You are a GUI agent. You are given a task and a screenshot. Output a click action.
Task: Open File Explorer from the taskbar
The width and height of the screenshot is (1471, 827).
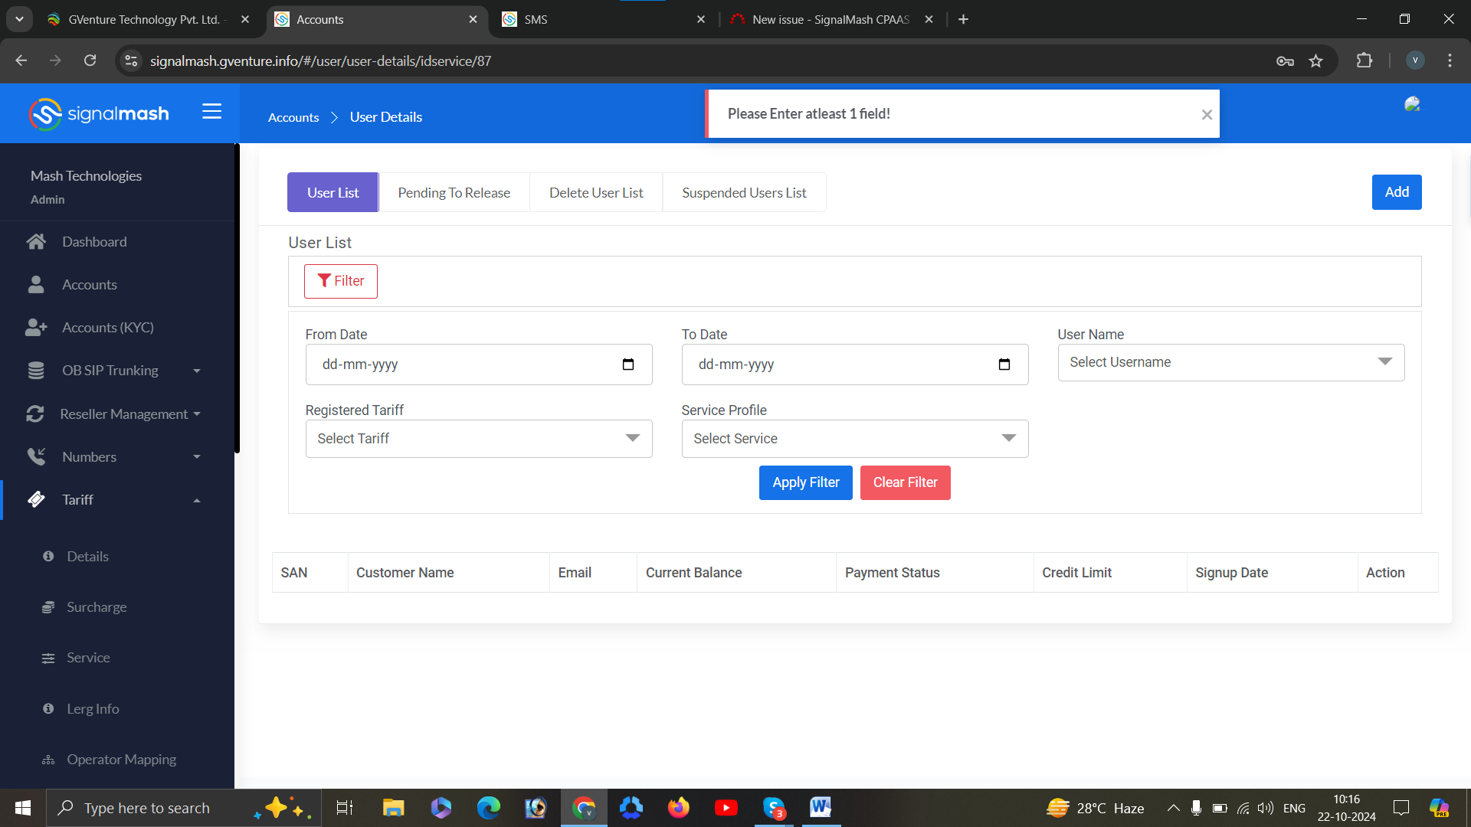pos(393,808)
